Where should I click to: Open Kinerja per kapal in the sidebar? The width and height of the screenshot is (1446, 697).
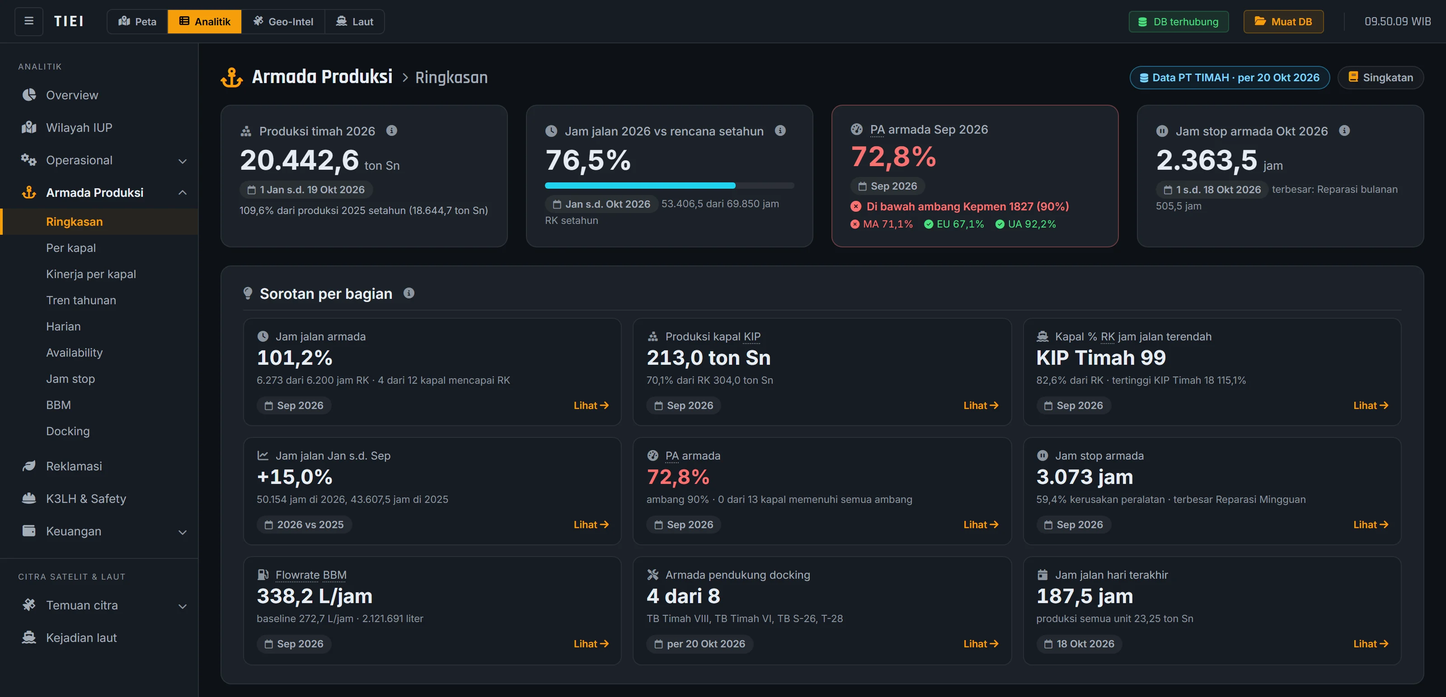point(99,274)
